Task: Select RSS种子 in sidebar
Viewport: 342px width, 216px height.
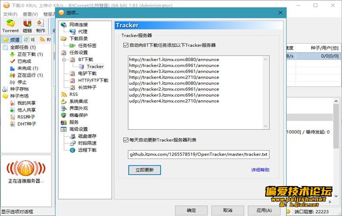Action: coord(26,117)
